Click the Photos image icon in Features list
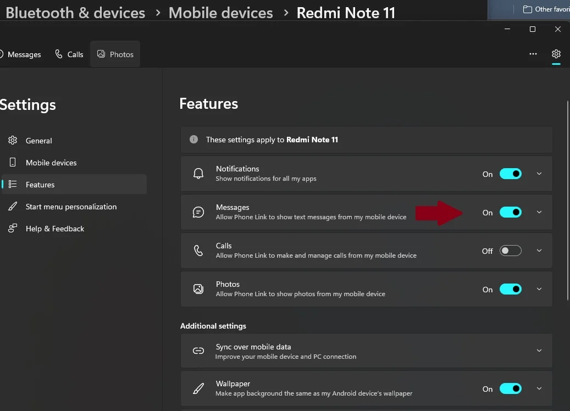This screenshot has height=411, width=570. 198,289
